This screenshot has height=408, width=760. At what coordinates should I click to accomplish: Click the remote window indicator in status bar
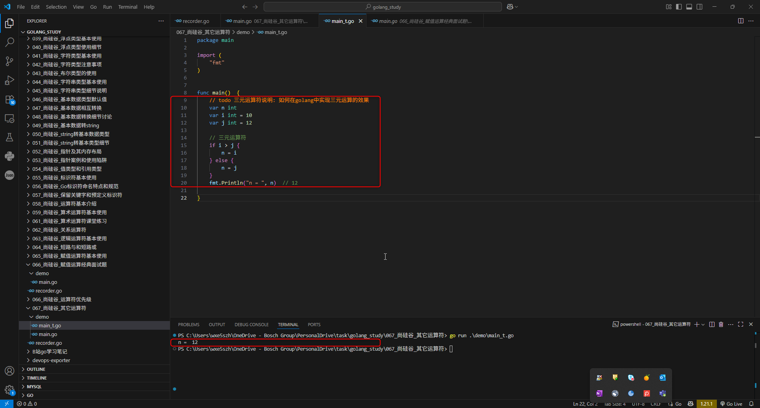[x=7, y=404]
